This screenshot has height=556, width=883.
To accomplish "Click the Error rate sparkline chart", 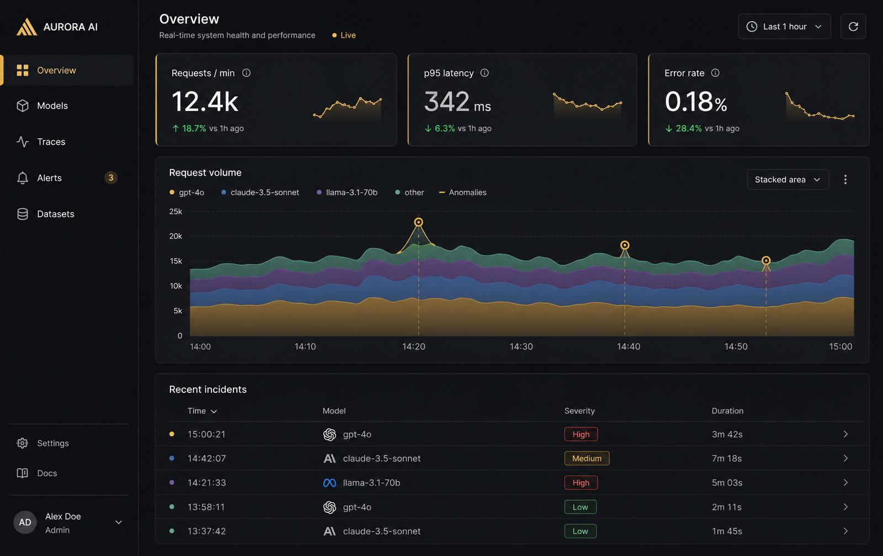I will click(820, 106).
